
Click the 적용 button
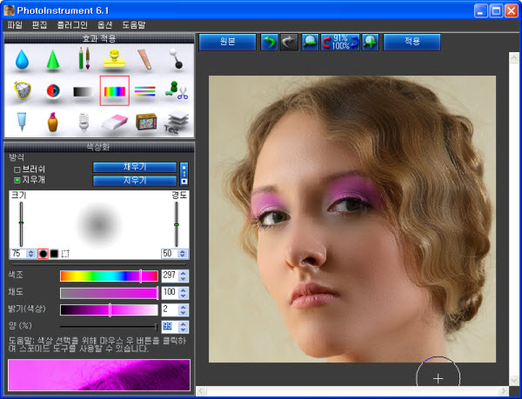(x=412, y=42)
